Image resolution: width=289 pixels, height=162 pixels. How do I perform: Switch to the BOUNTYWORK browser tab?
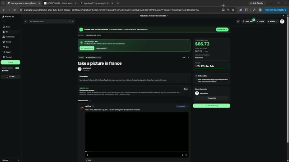point(60,3)
